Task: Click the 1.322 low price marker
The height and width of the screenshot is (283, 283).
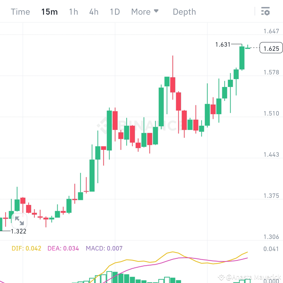Action: [x=19, y=231]
